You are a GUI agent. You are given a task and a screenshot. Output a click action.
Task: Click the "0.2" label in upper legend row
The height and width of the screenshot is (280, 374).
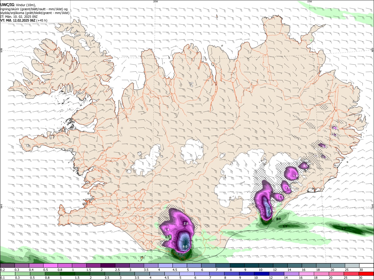pyautogui.click(x=3, y=270)
